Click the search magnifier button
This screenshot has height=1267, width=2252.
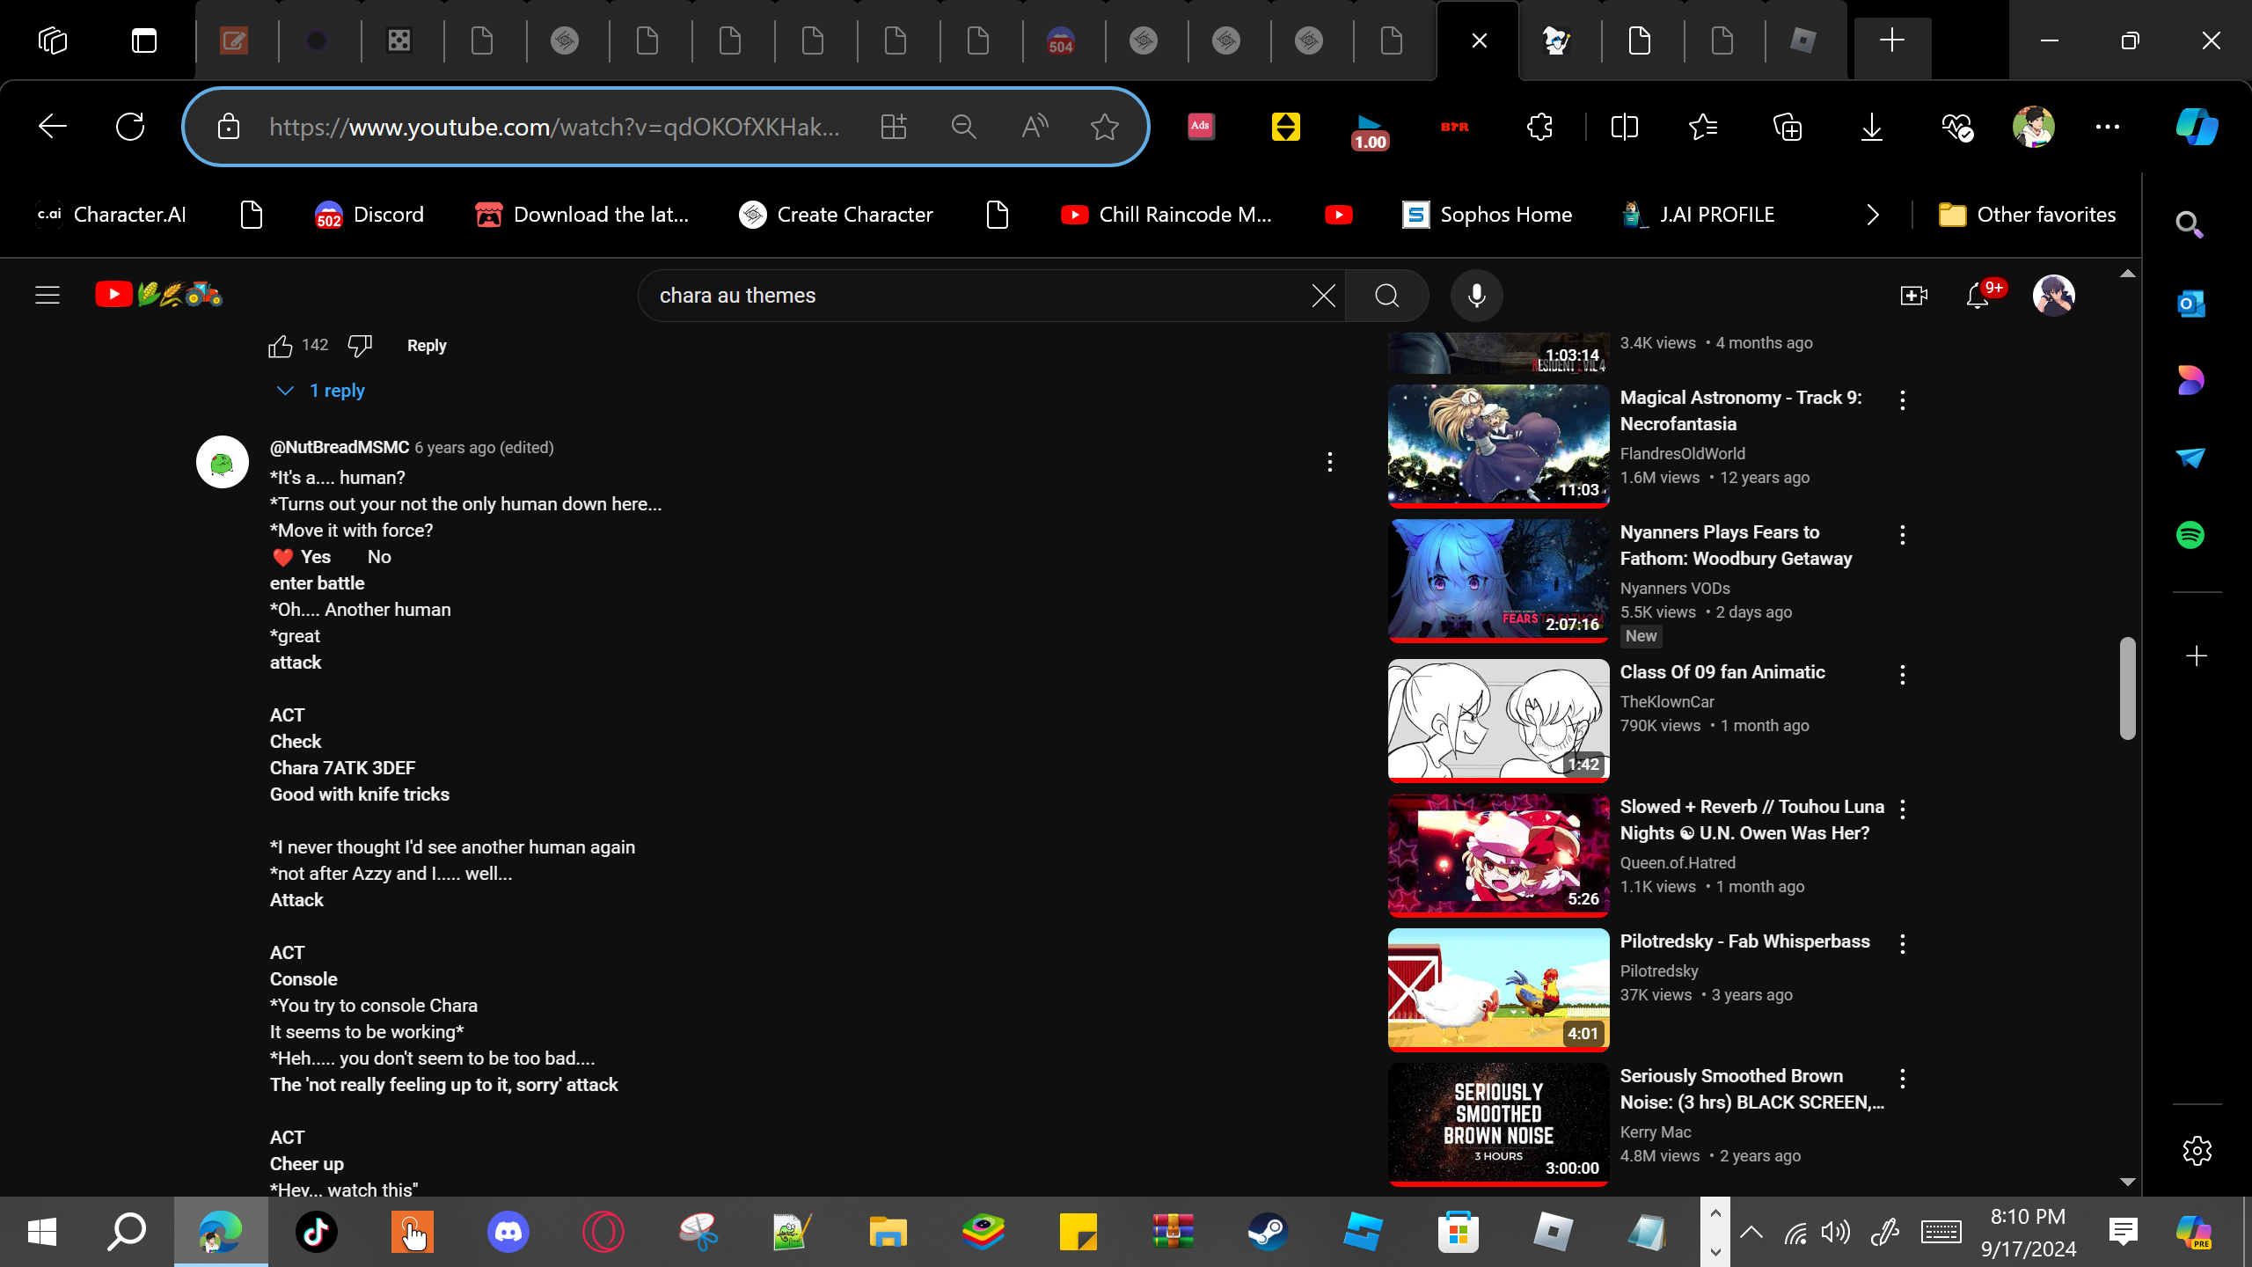tap(1386, 296)
